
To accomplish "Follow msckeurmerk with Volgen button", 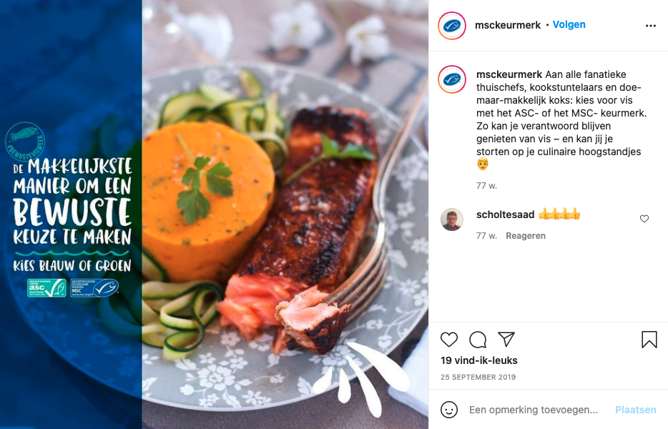I will pyautogui.click(x=569, y=25).
